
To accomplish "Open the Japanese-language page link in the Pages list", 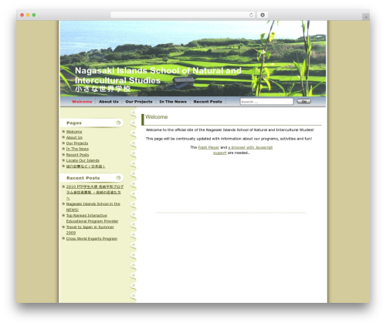I will click(x=86, y=166).
